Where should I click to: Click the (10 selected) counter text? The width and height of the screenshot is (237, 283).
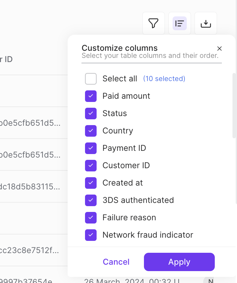[164, 78]
